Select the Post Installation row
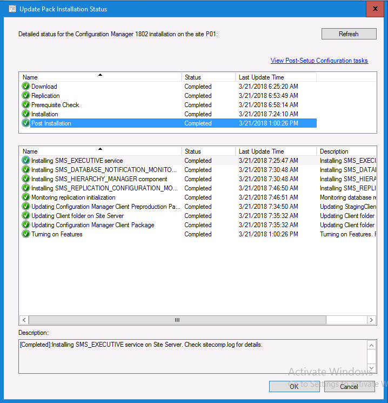Viewport: 388px width, 403px height. point(169,123)
